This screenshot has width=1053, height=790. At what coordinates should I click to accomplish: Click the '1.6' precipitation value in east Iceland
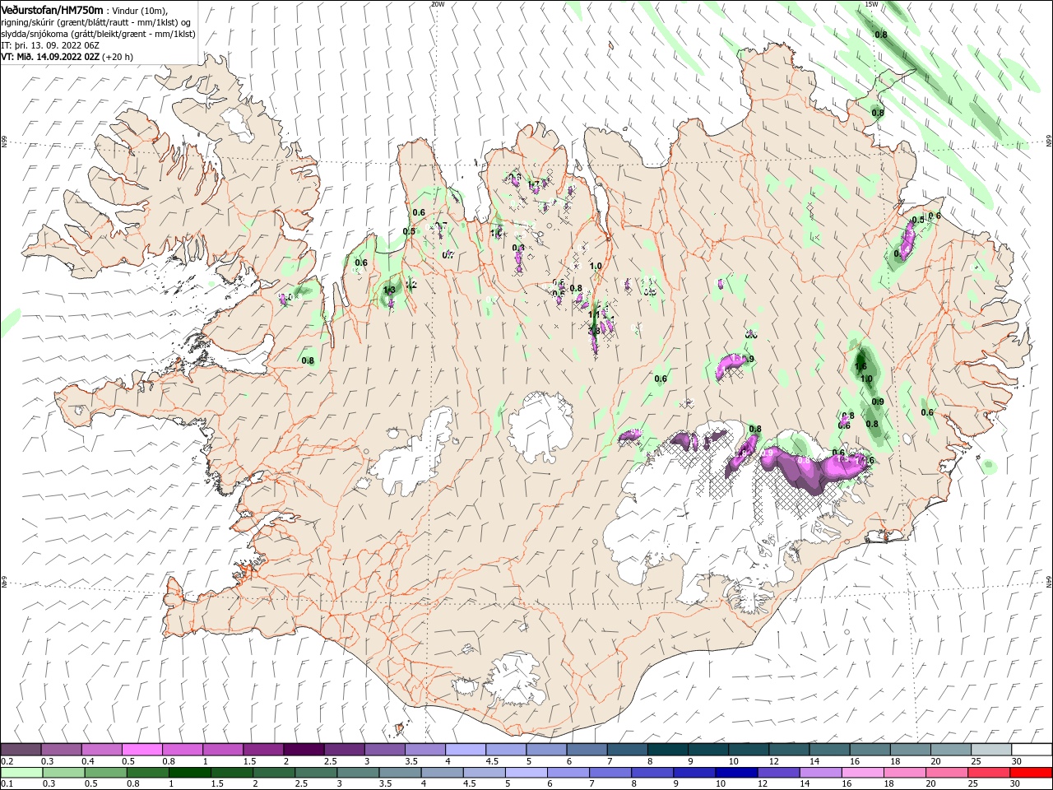tap(861, 367)
